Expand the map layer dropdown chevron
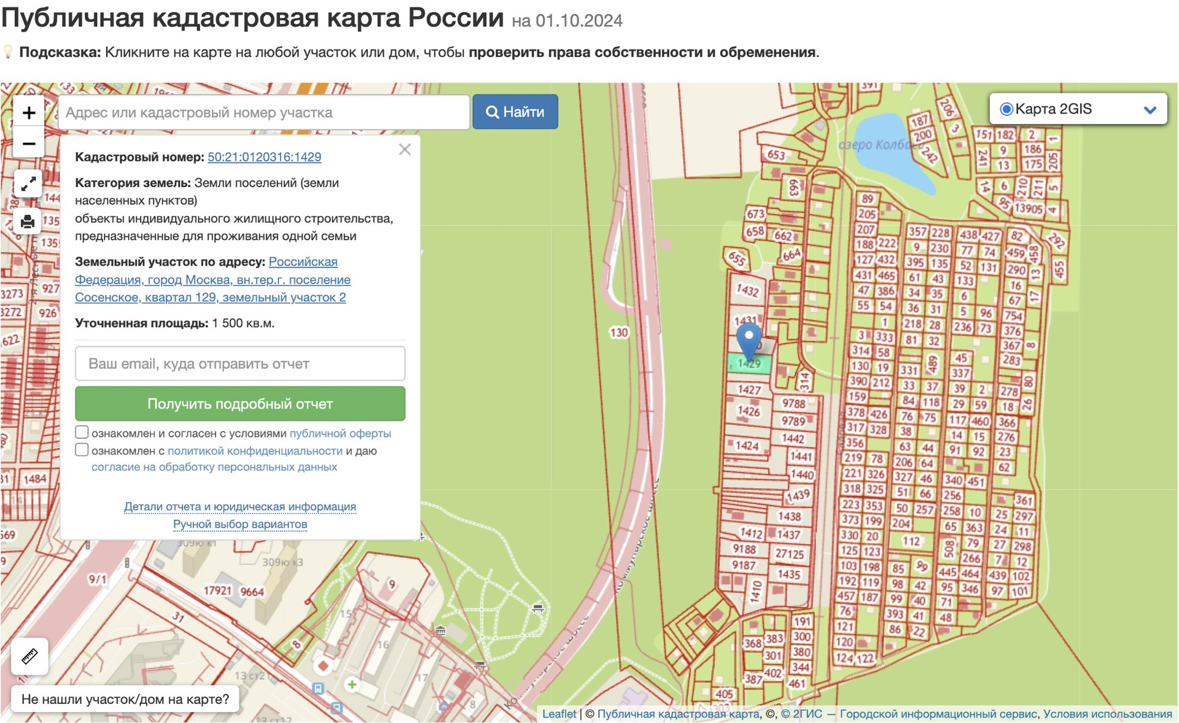 click(x=1150, y=110)
